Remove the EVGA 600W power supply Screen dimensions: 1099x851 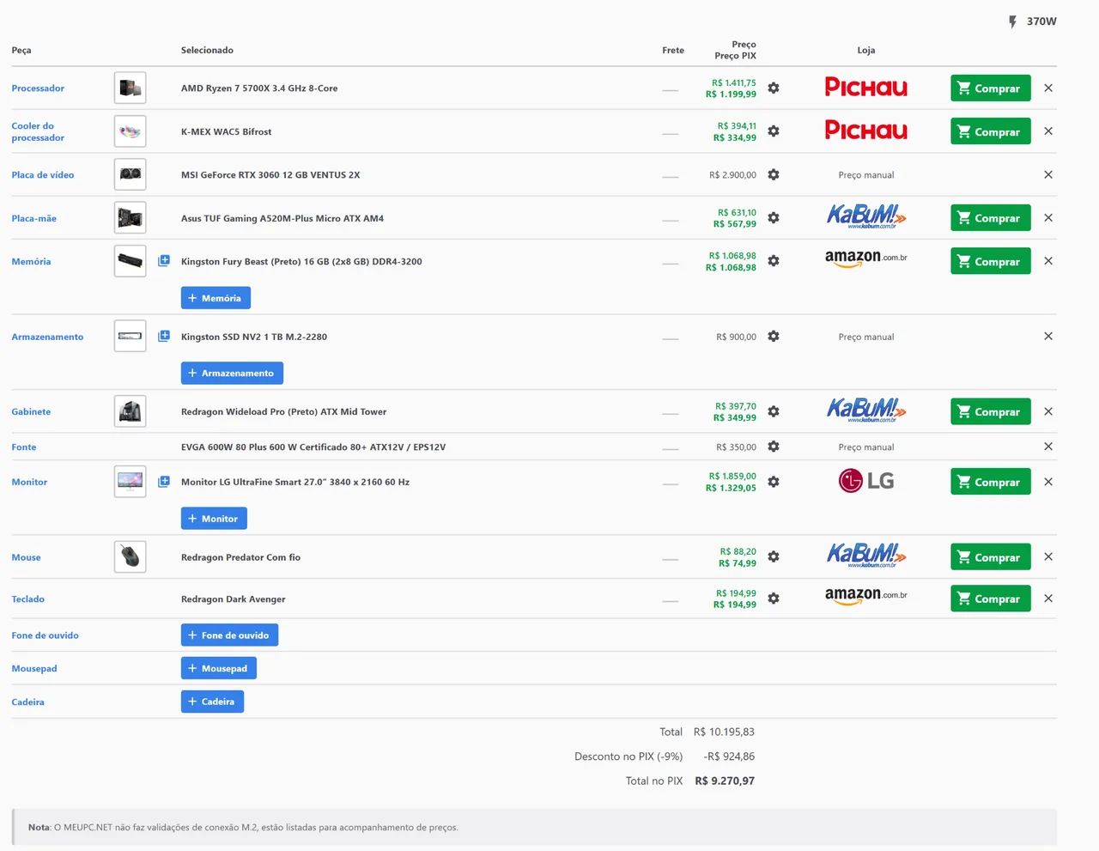click(1048, 447)
